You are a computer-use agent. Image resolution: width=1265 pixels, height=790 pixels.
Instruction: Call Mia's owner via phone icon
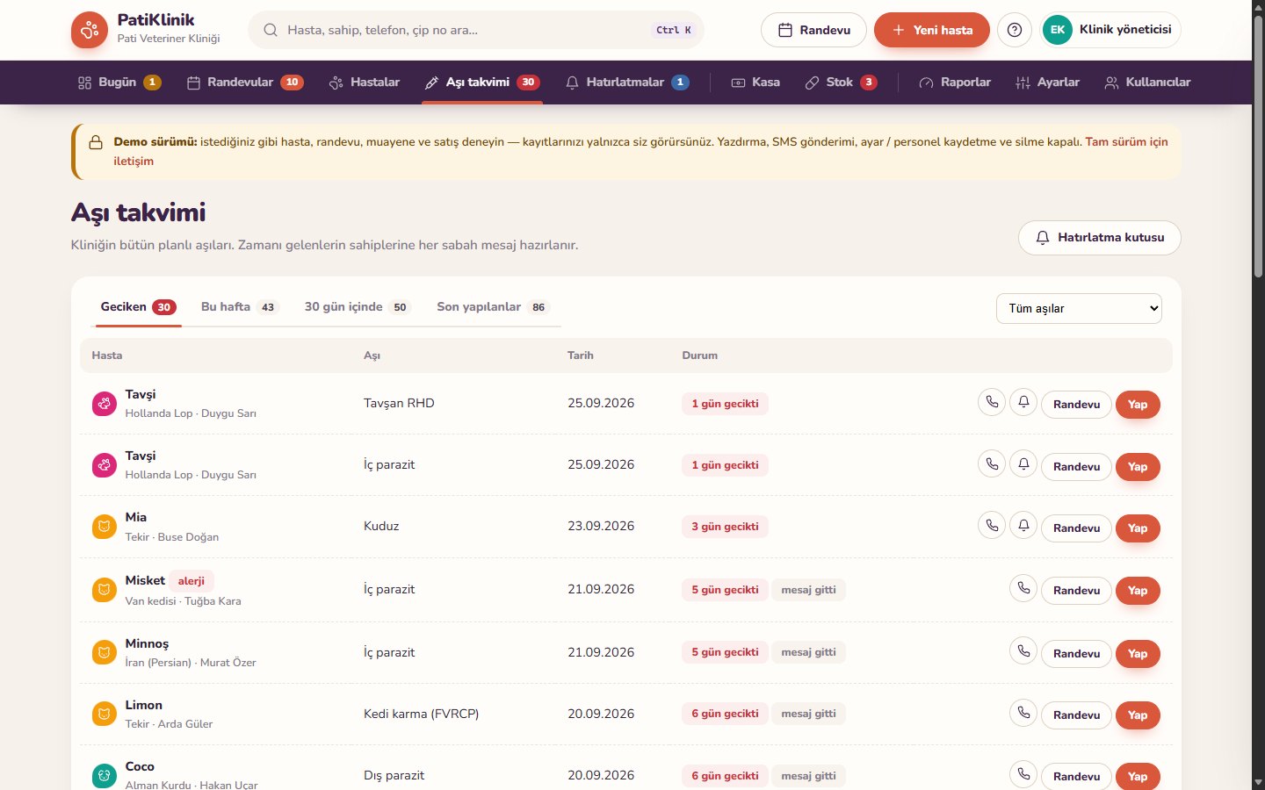pos(992,525)
